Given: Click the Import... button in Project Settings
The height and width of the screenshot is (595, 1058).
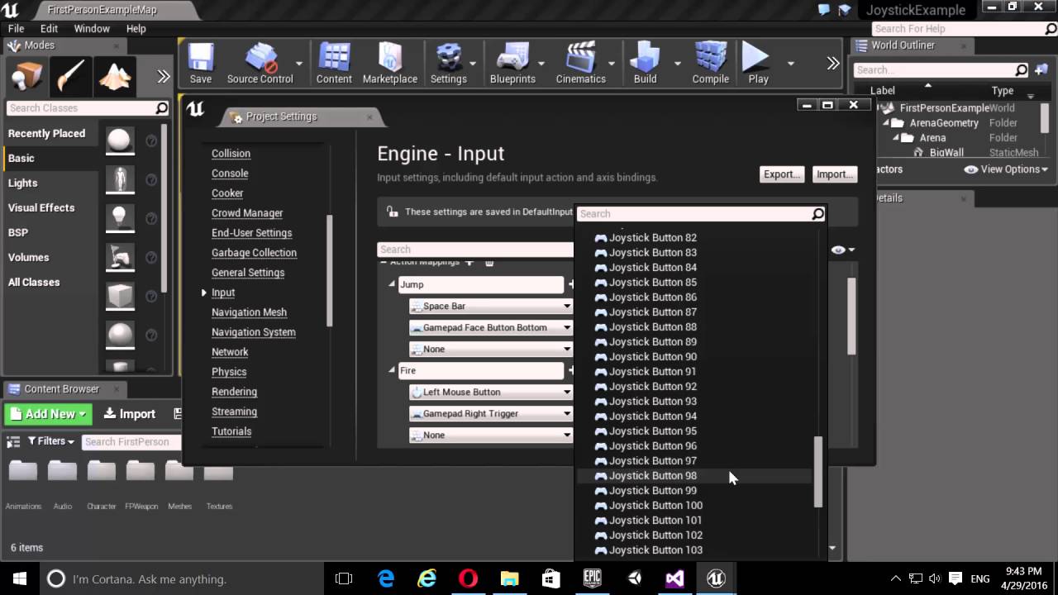Looking at the screenshot, I should (835, 174).
